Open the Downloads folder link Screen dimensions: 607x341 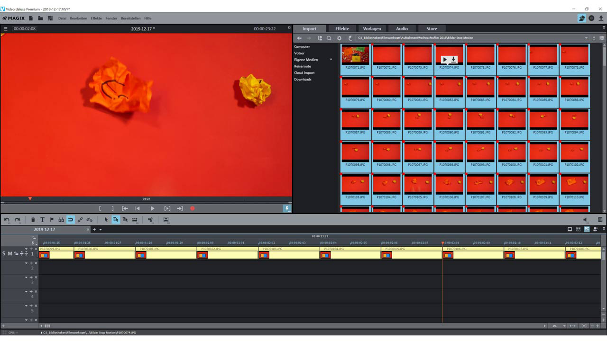coord(303,79)
